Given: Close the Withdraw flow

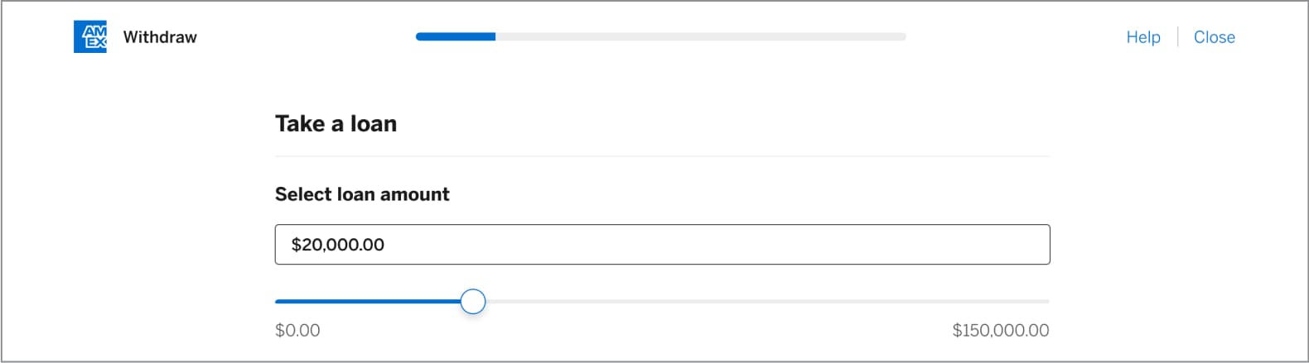Looking at the screenshot, I should pyautogui.click(x=1214, y=37).
